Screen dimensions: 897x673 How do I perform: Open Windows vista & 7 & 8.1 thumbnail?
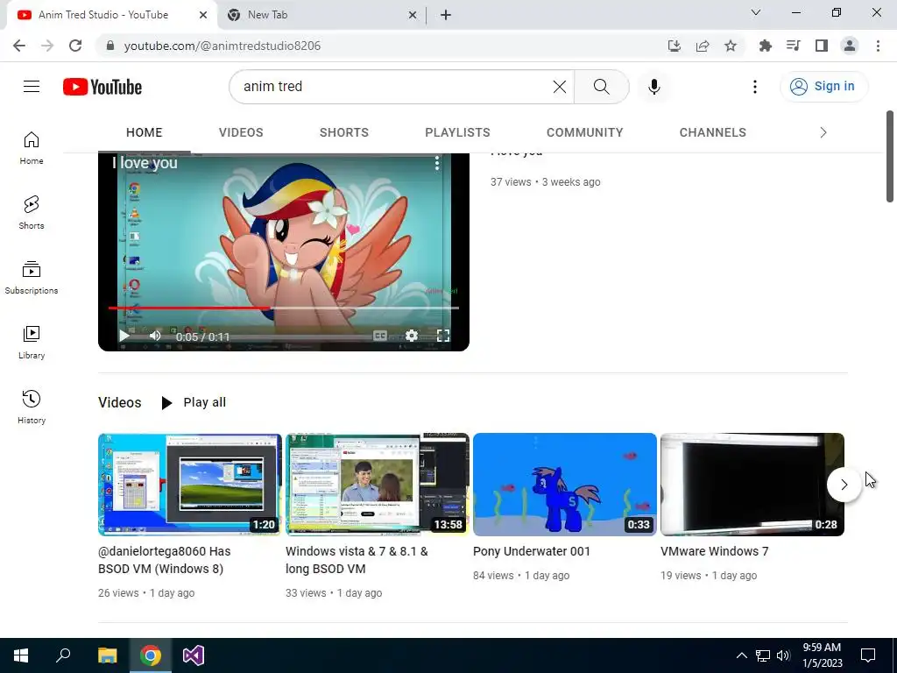377,484
